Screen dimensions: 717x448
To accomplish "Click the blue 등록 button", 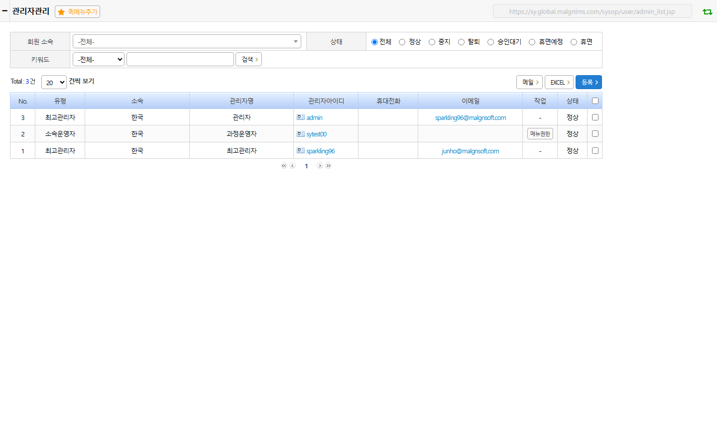I will [589, 82].
